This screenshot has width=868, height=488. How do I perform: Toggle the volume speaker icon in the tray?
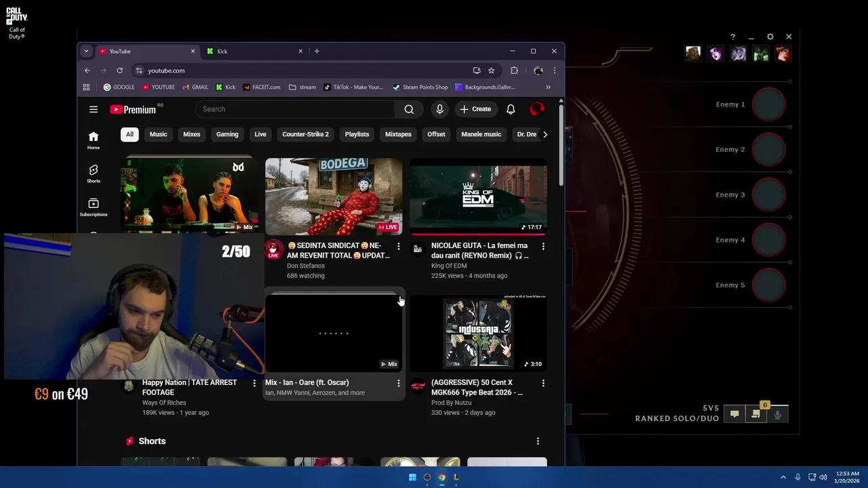(823, 477)
